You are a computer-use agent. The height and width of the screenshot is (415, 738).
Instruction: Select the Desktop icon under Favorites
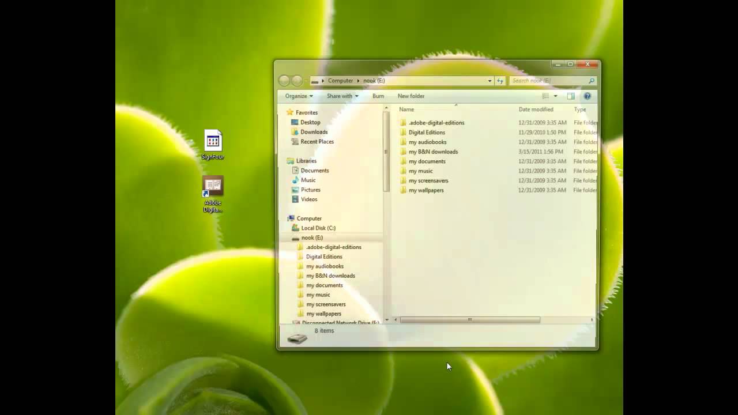295,122
